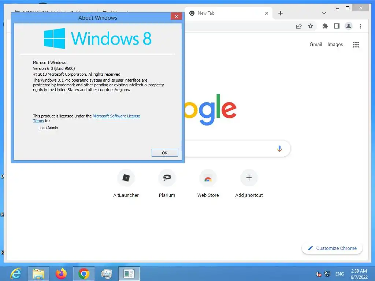Click Customize Chrome button

(x=332, y=248)
